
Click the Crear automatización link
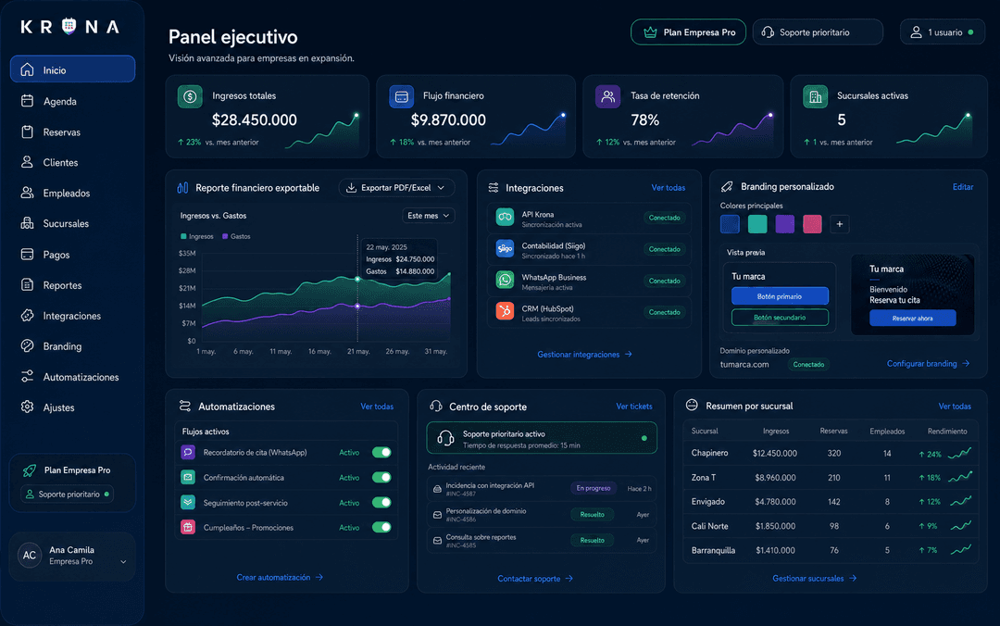(x=280, y=578)
